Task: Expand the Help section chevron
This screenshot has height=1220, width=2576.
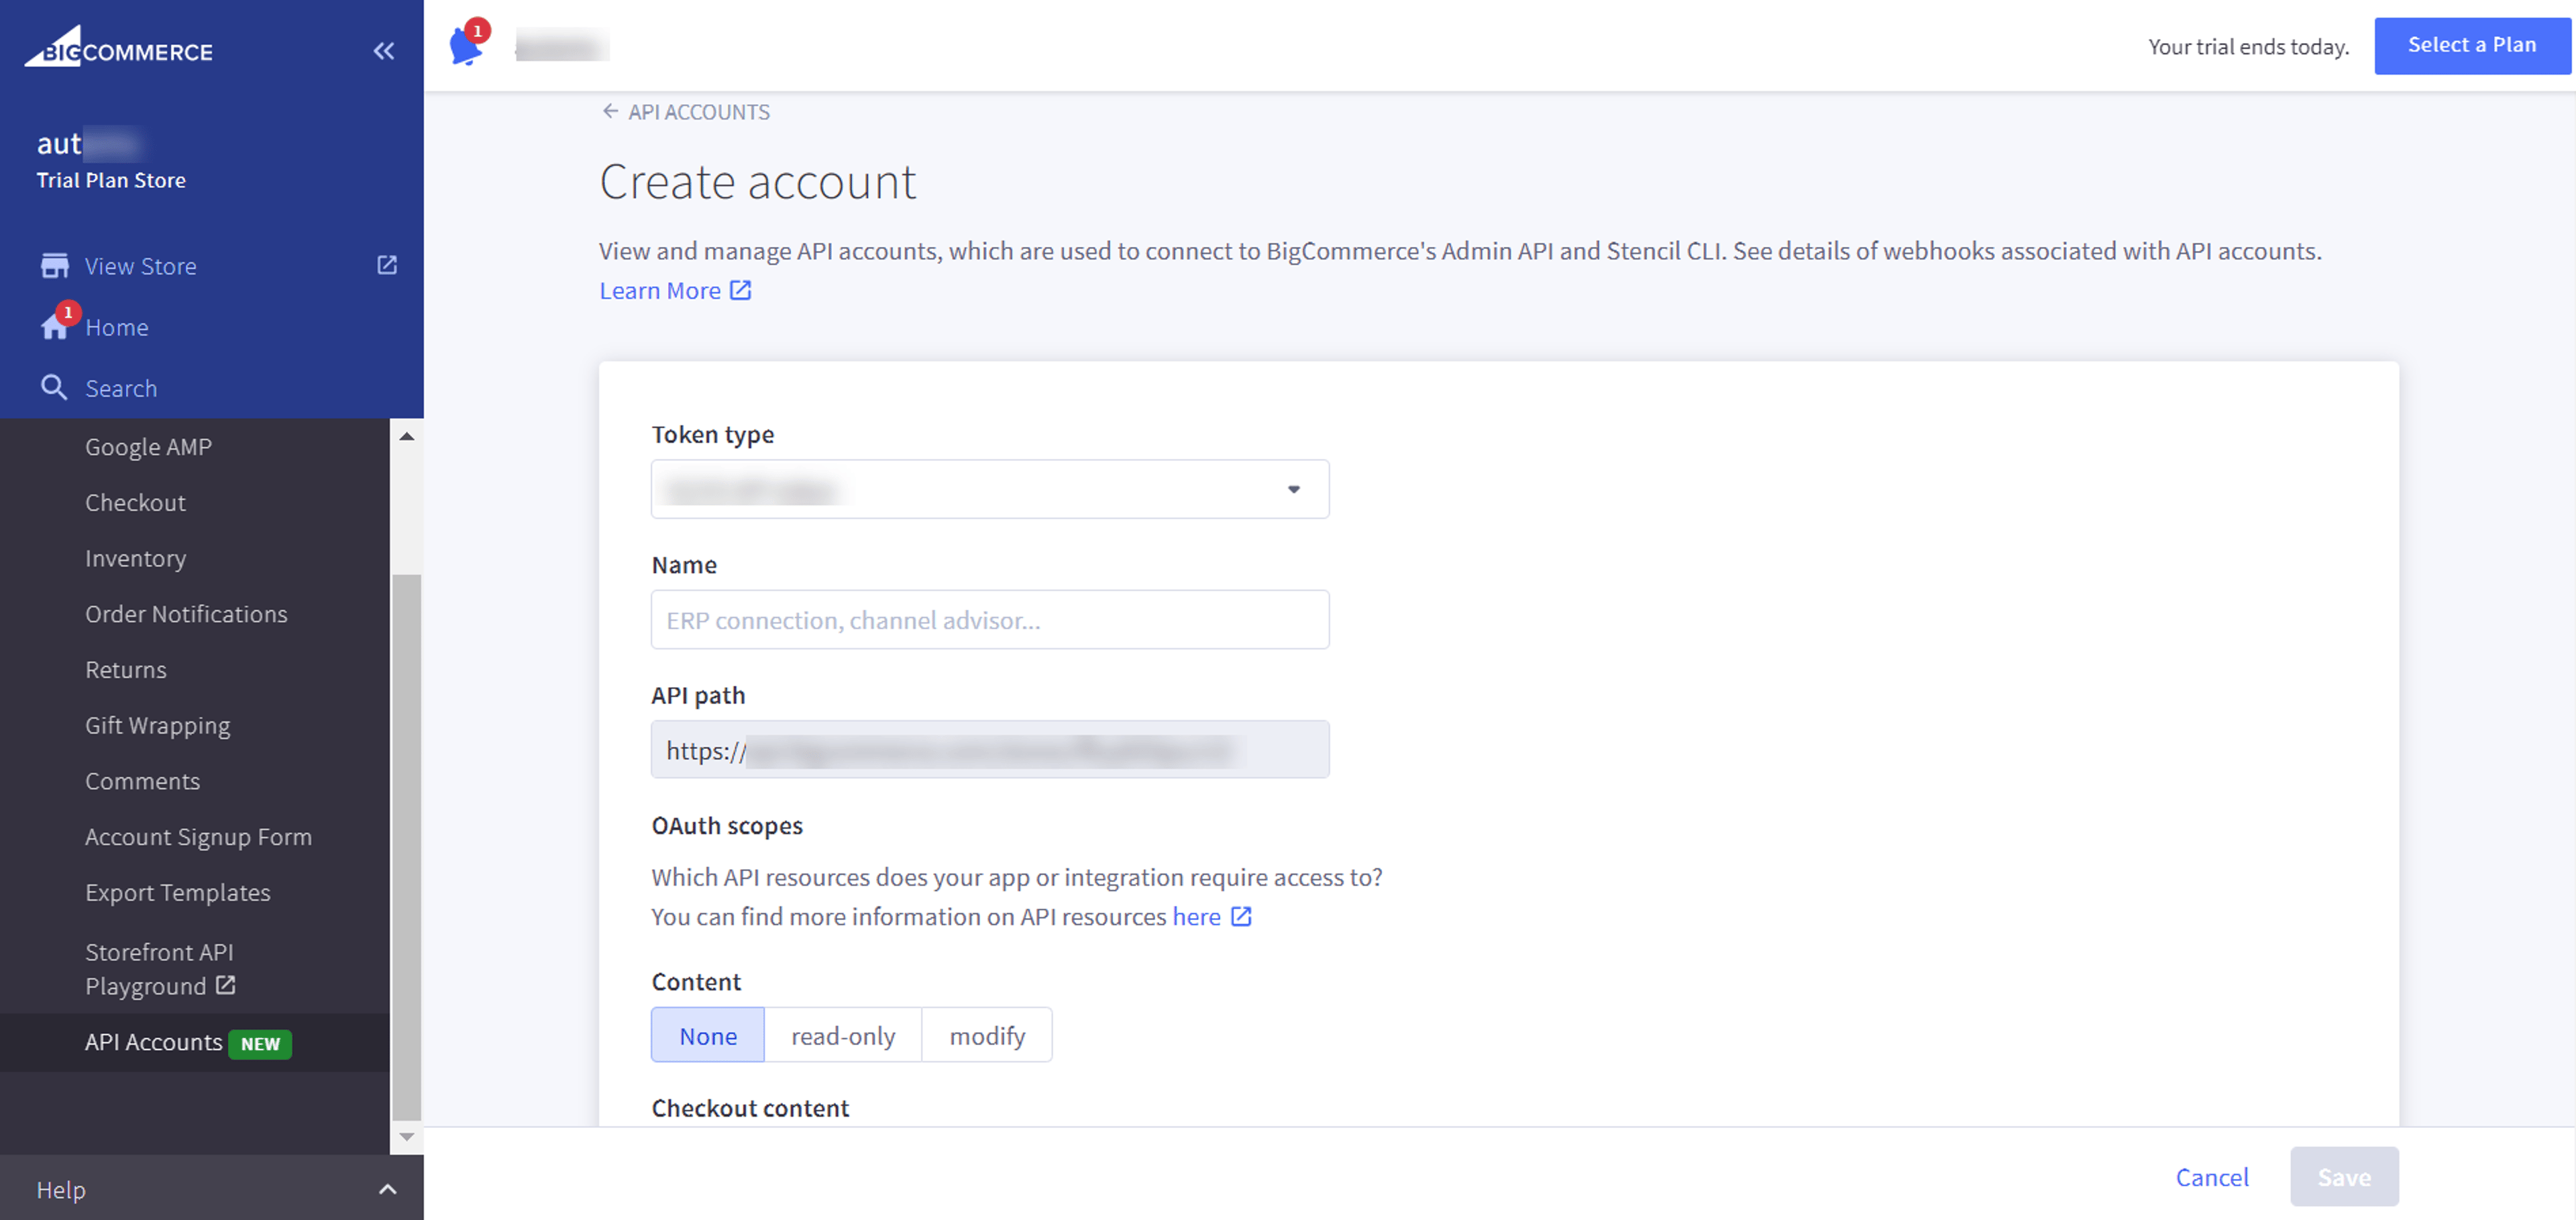Action: [388, 1189]
